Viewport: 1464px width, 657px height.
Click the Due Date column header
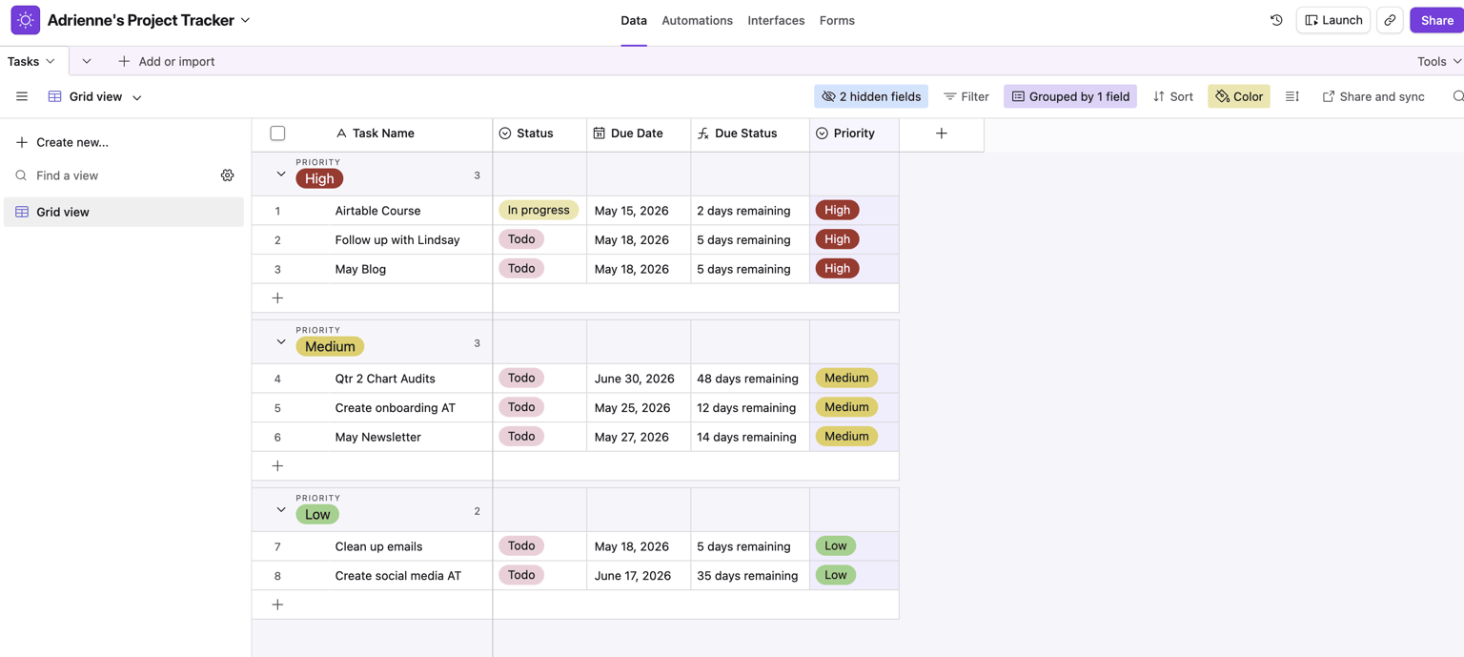(639, 133)
